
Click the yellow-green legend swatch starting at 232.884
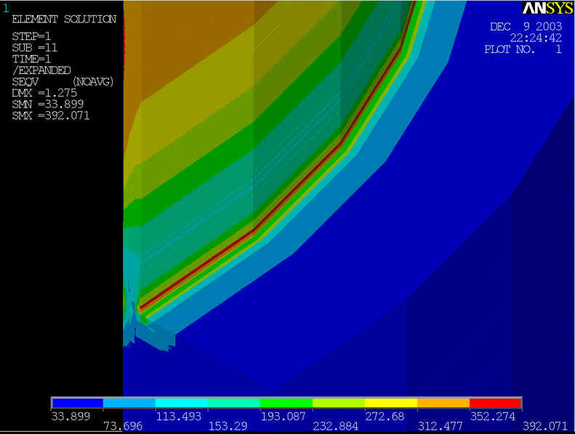point(339,403)
